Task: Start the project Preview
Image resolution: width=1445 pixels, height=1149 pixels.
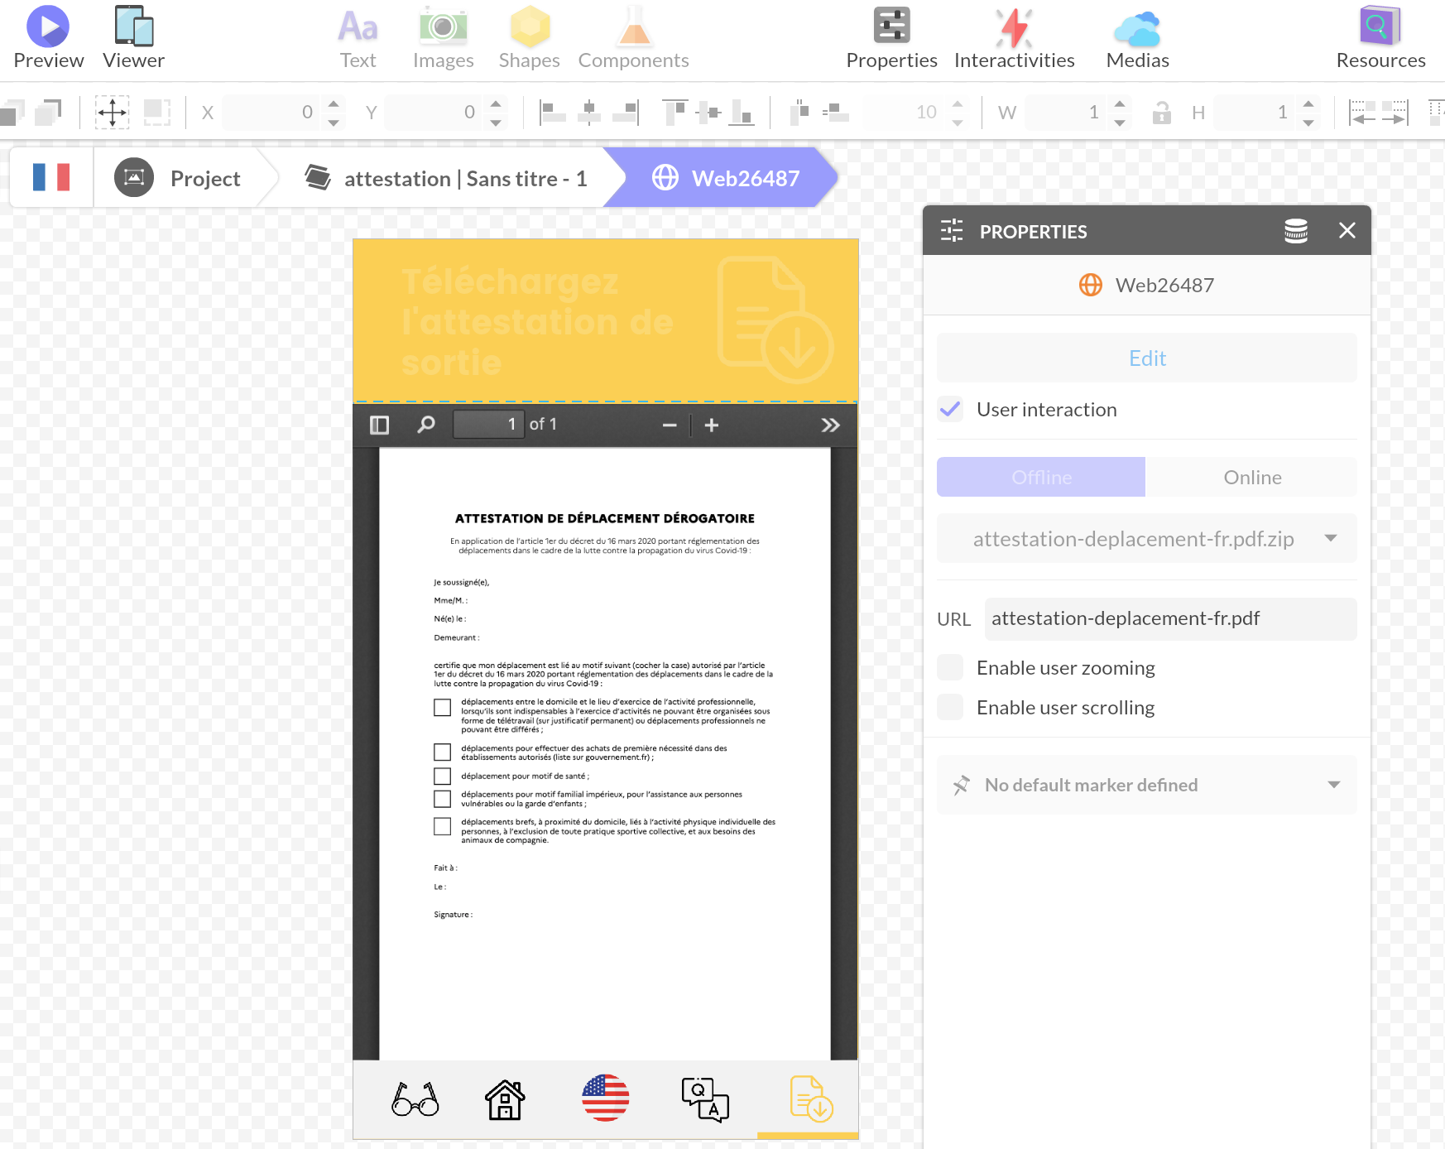Action: pos(48,38)
